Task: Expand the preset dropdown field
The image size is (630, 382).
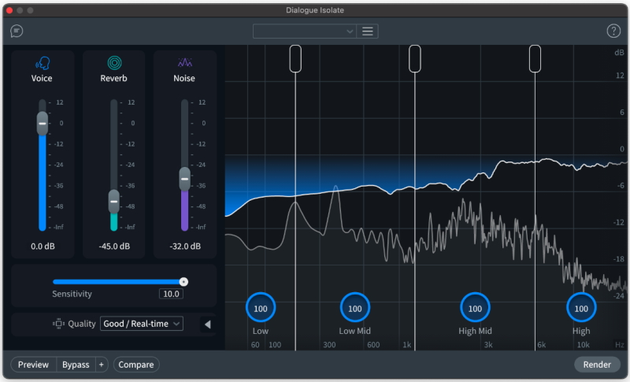Action: [305, 32]
